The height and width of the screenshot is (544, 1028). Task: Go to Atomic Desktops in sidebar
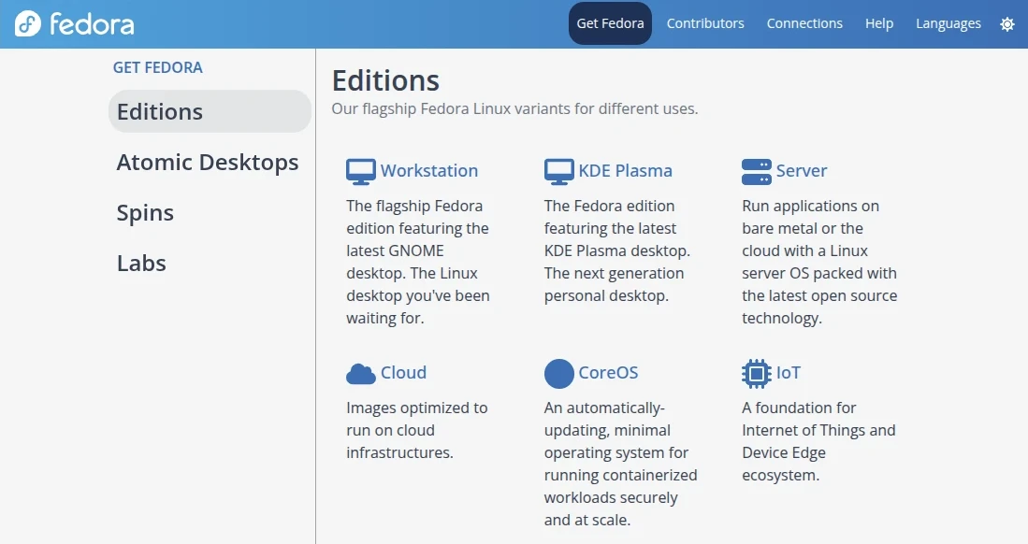click(x=208, y=162)
